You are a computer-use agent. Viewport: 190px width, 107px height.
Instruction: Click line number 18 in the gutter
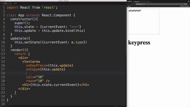click(3, 73)
